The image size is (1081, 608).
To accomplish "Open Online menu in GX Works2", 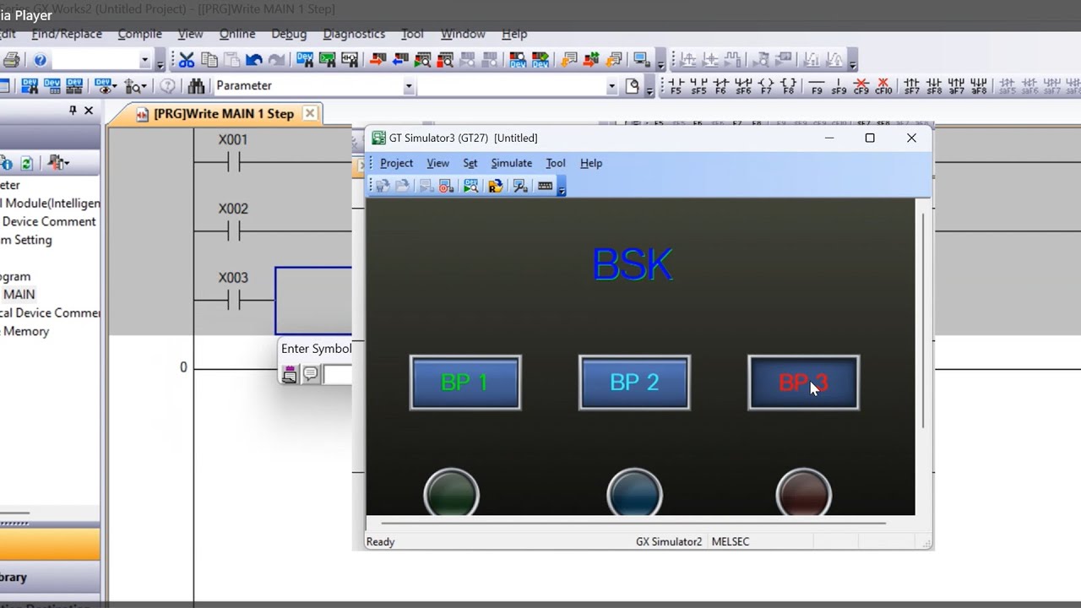I will point(237,34).
